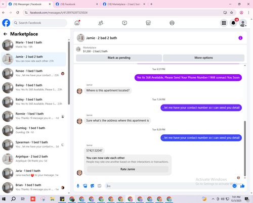Click the voice clip microphone icon
The height and width of the screenshot is (203, 253).
pyautogui.click(x=78, y=186)
